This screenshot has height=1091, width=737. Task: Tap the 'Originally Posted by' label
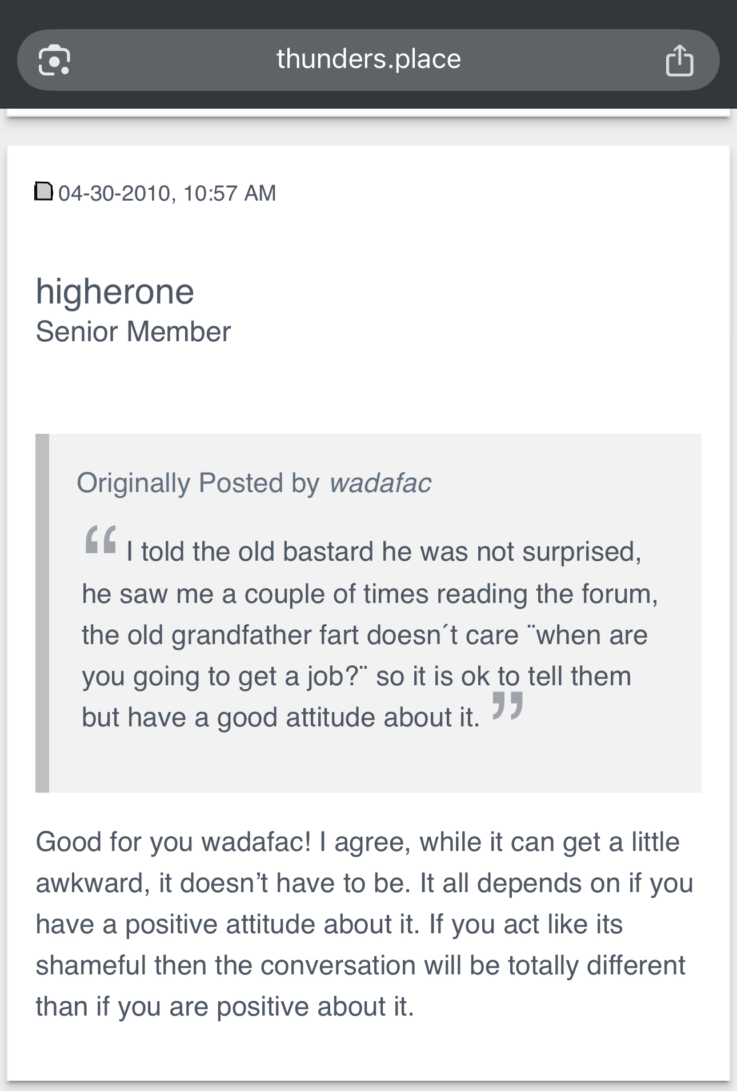(198, 483)
